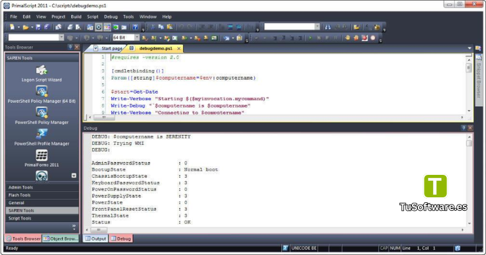The height and width of the screenshot is (255, 486).
Task: Toggle auto-hide pin on Debug panel
Action: [x=464, y=127]
